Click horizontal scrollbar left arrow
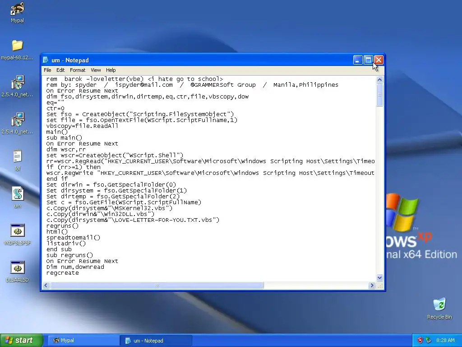This screenshot has height=347, width=462. (46, 286)
